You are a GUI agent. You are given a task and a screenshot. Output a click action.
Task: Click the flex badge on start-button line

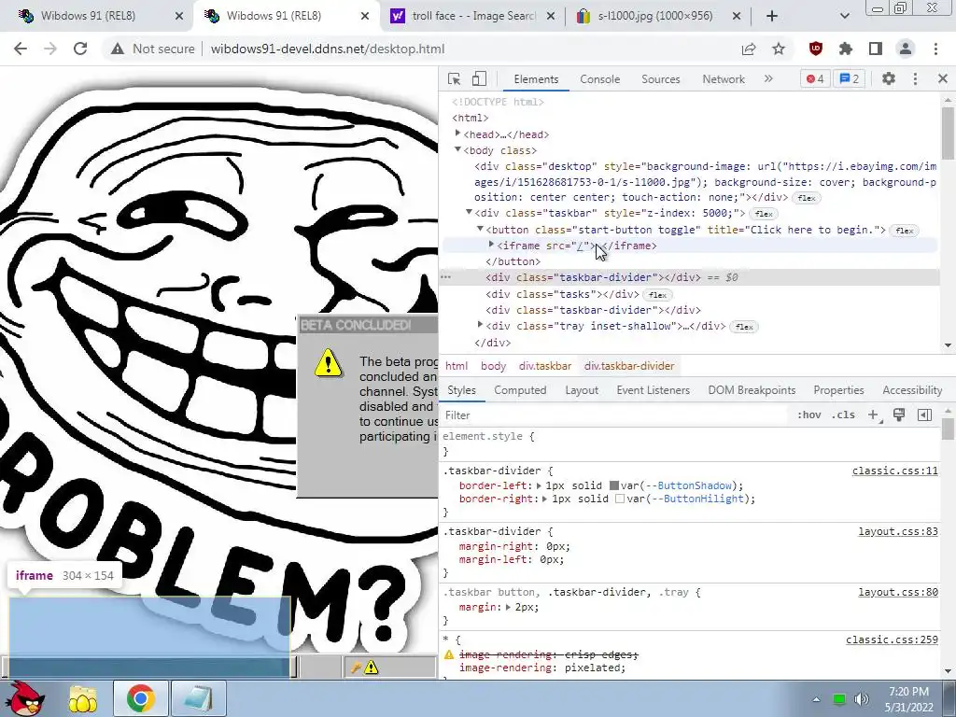905,231
